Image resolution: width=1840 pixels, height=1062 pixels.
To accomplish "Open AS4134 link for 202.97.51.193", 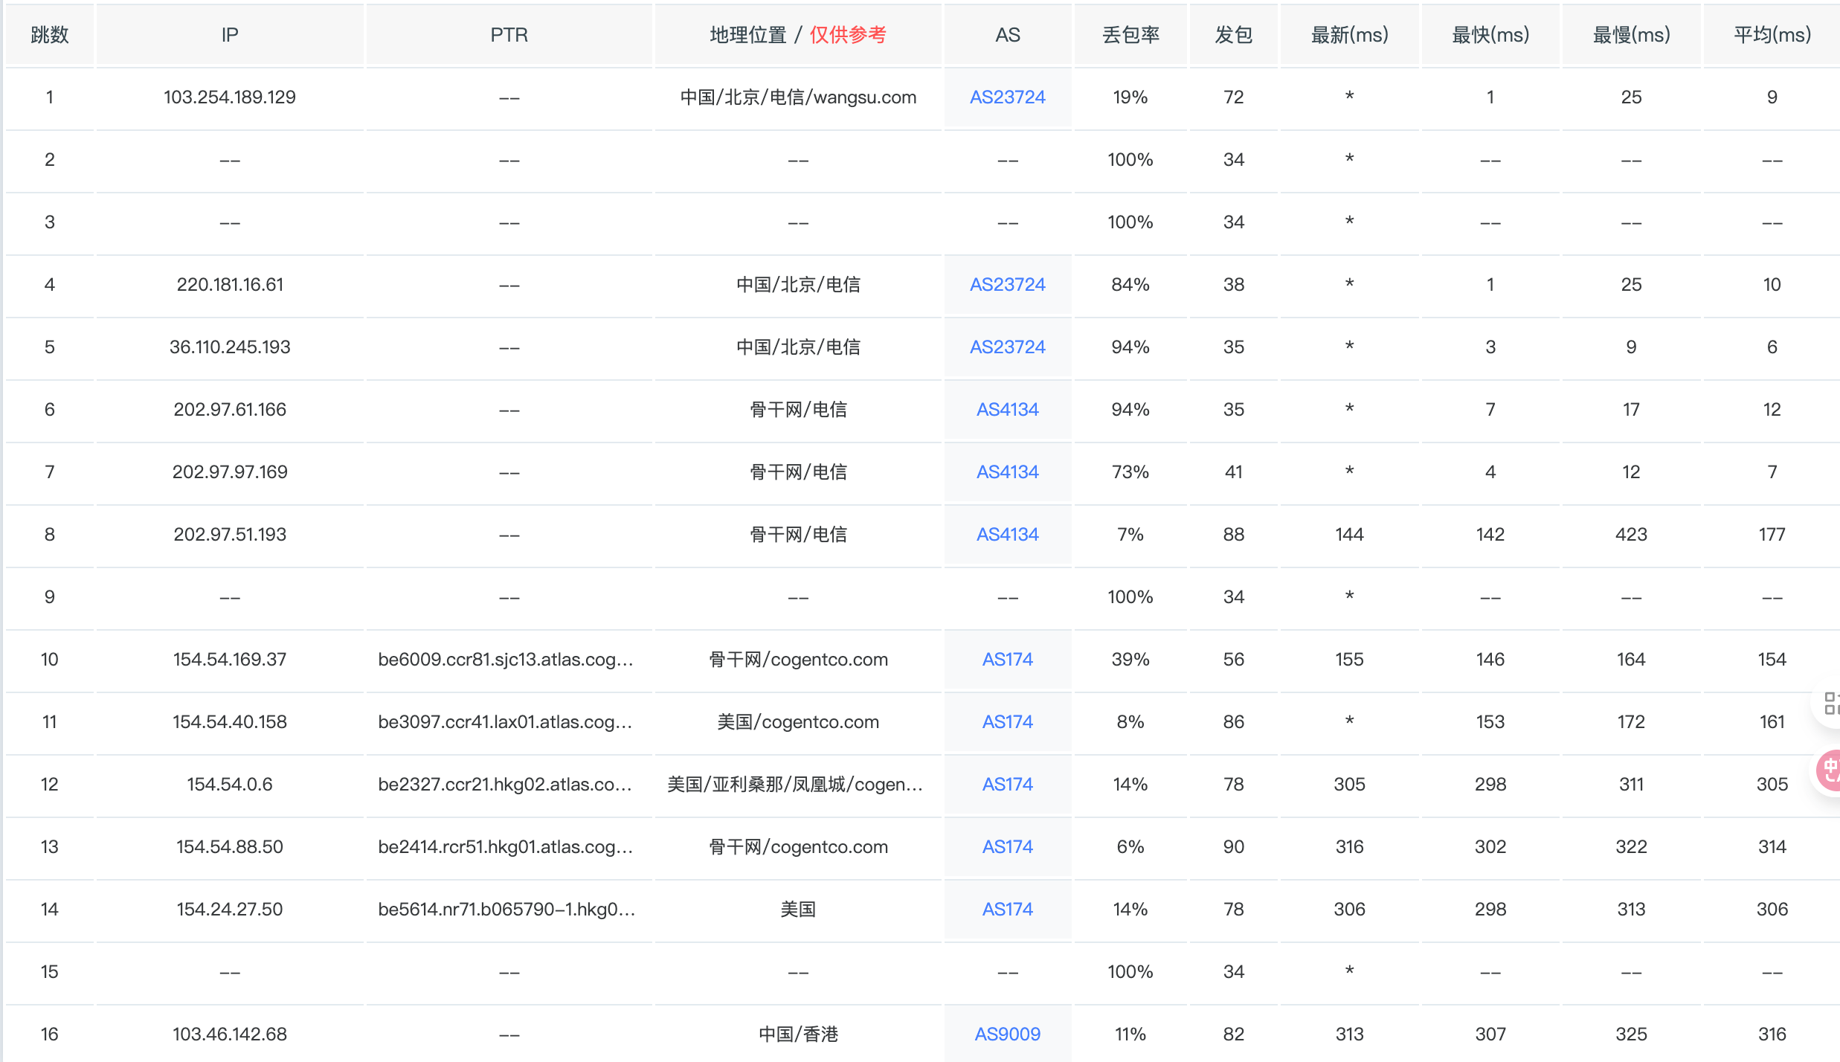I will [1007, 535].
